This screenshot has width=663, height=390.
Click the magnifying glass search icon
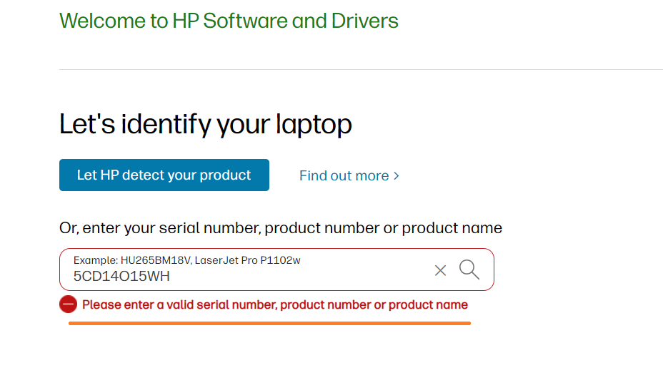coord(469,270)
